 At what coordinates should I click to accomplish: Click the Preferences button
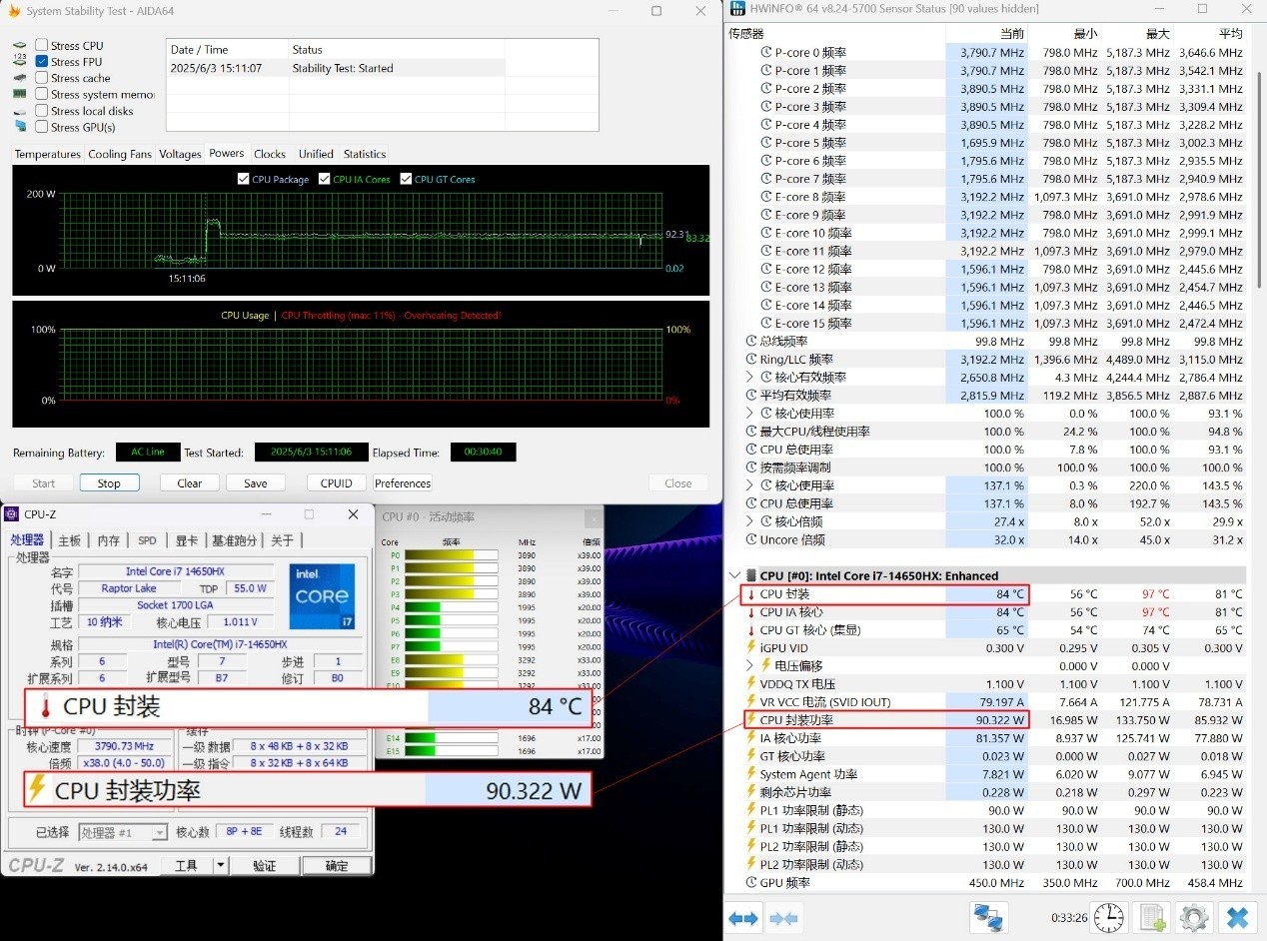(x=403, y=483)
